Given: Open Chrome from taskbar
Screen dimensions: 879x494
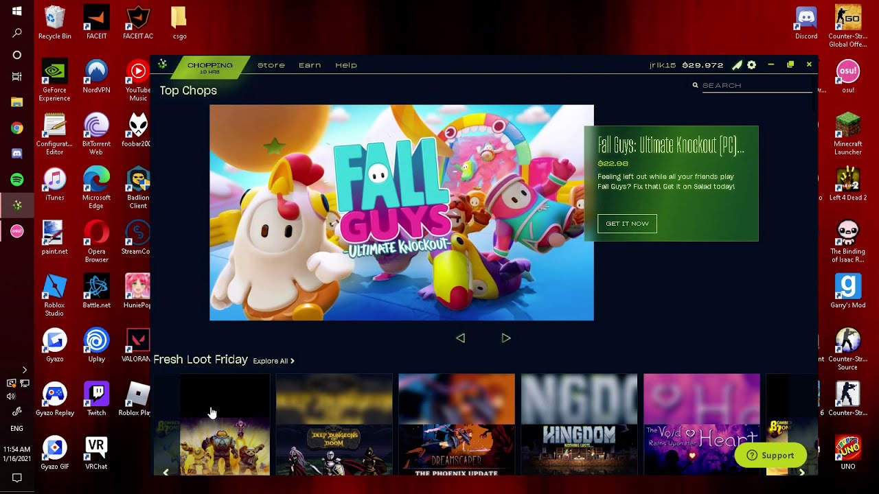Looking at the screenshot, I should point(17,128).
